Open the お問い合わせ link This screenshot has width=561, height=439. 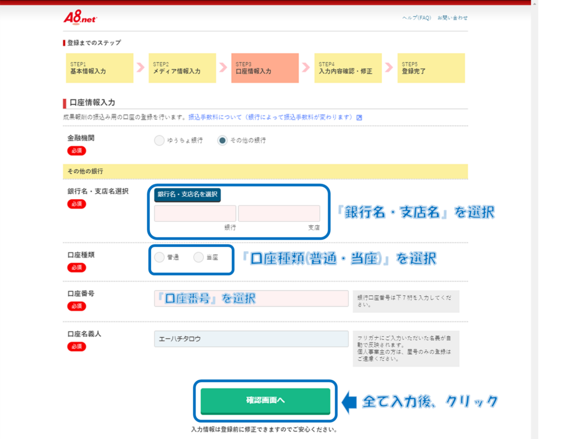point(453,18)
